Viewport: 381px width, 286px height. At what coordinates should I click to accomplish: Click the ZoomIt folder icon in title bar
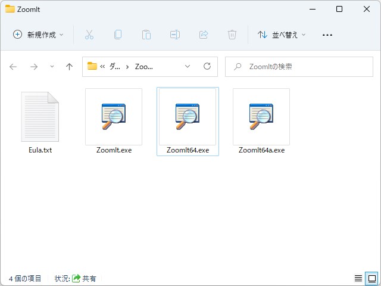coord(10,9)
